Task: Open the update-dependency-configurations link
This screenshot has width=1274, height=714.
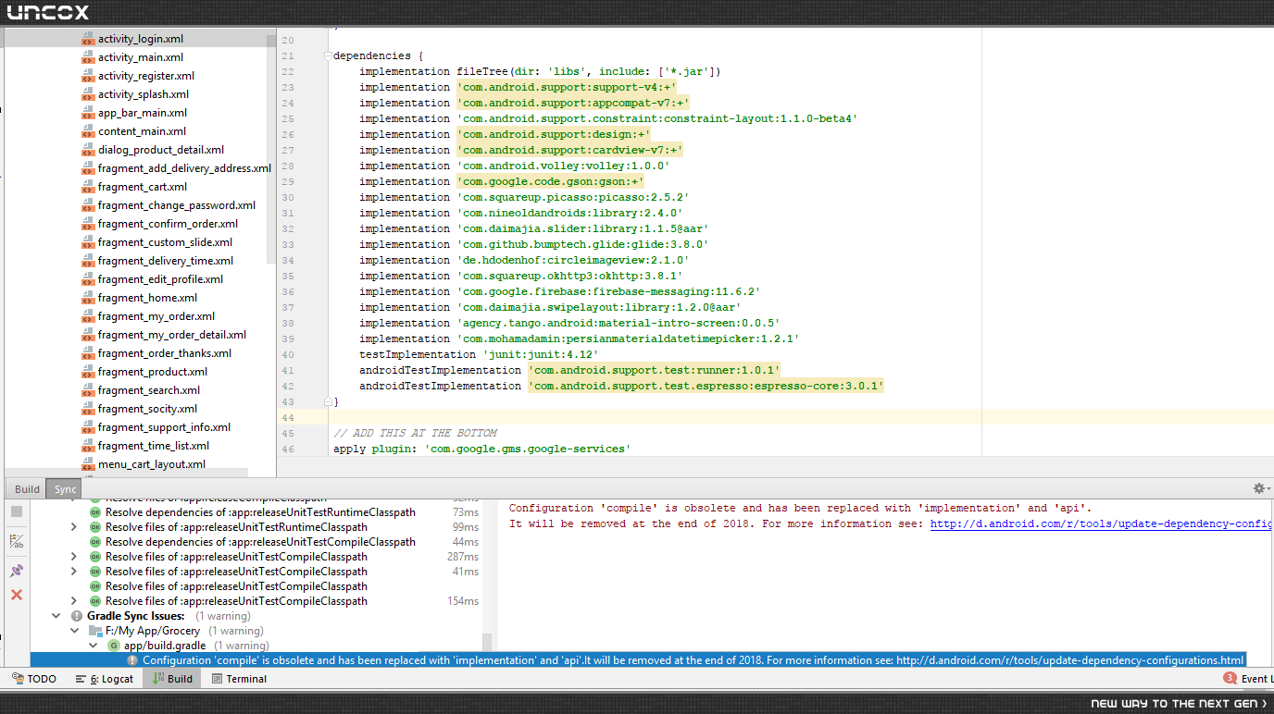Action: tap(1101, 523)
